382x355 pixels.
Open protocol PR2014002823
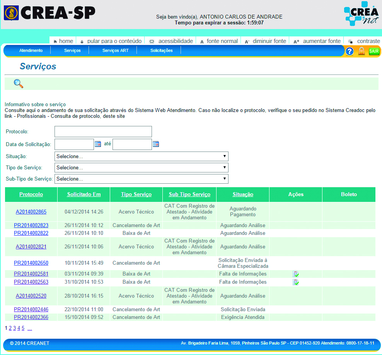click(31, 225)
